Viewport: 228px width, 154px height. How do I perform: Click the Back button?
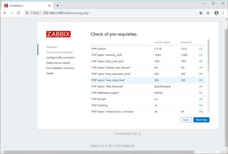[x=186, y=120]
